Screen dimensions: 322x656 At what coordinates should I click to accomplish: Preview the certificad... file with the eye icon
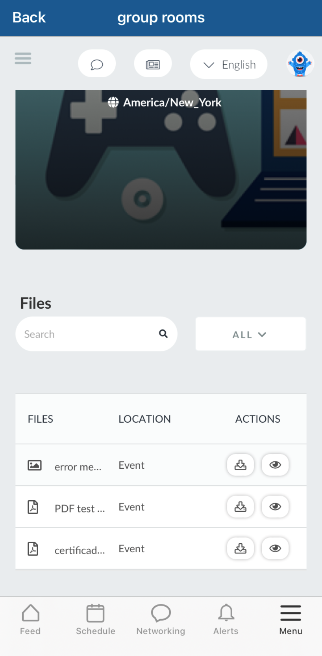click(x=275, y=548)
